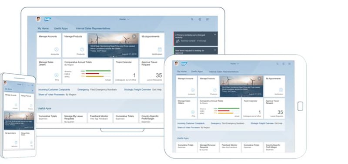This screenshot has width=348, height=164.
Task: Click the red EMEA bar on laptop chart
Action: 92,74
